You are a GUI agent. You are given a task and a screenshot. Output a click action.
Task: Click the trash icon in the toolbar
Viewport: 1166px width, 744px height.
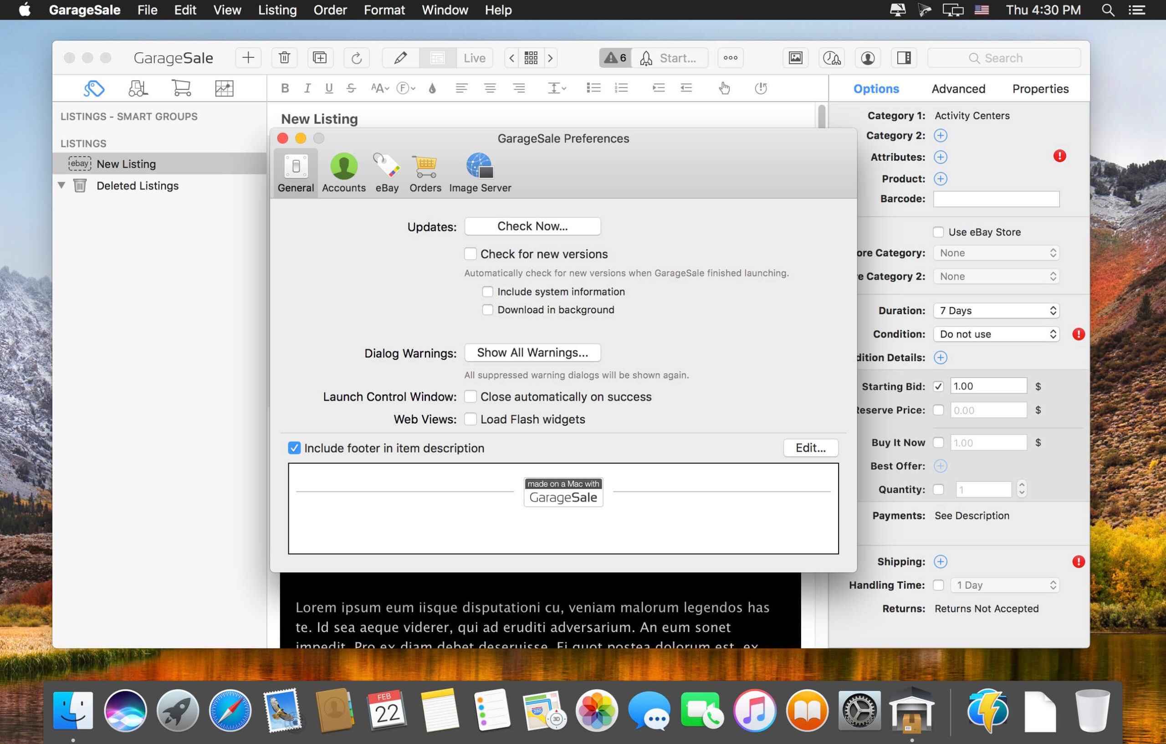(284, 58)
